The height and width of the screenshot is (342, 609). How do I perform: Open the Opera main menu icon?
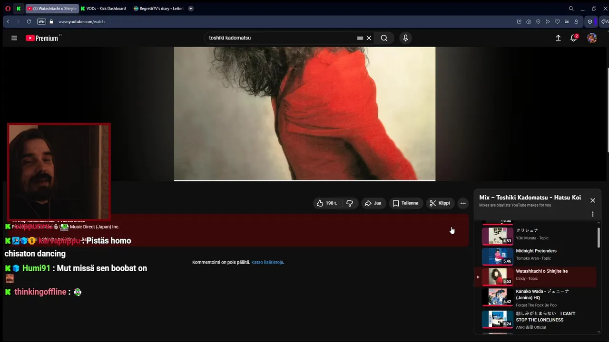click(8, 9)
